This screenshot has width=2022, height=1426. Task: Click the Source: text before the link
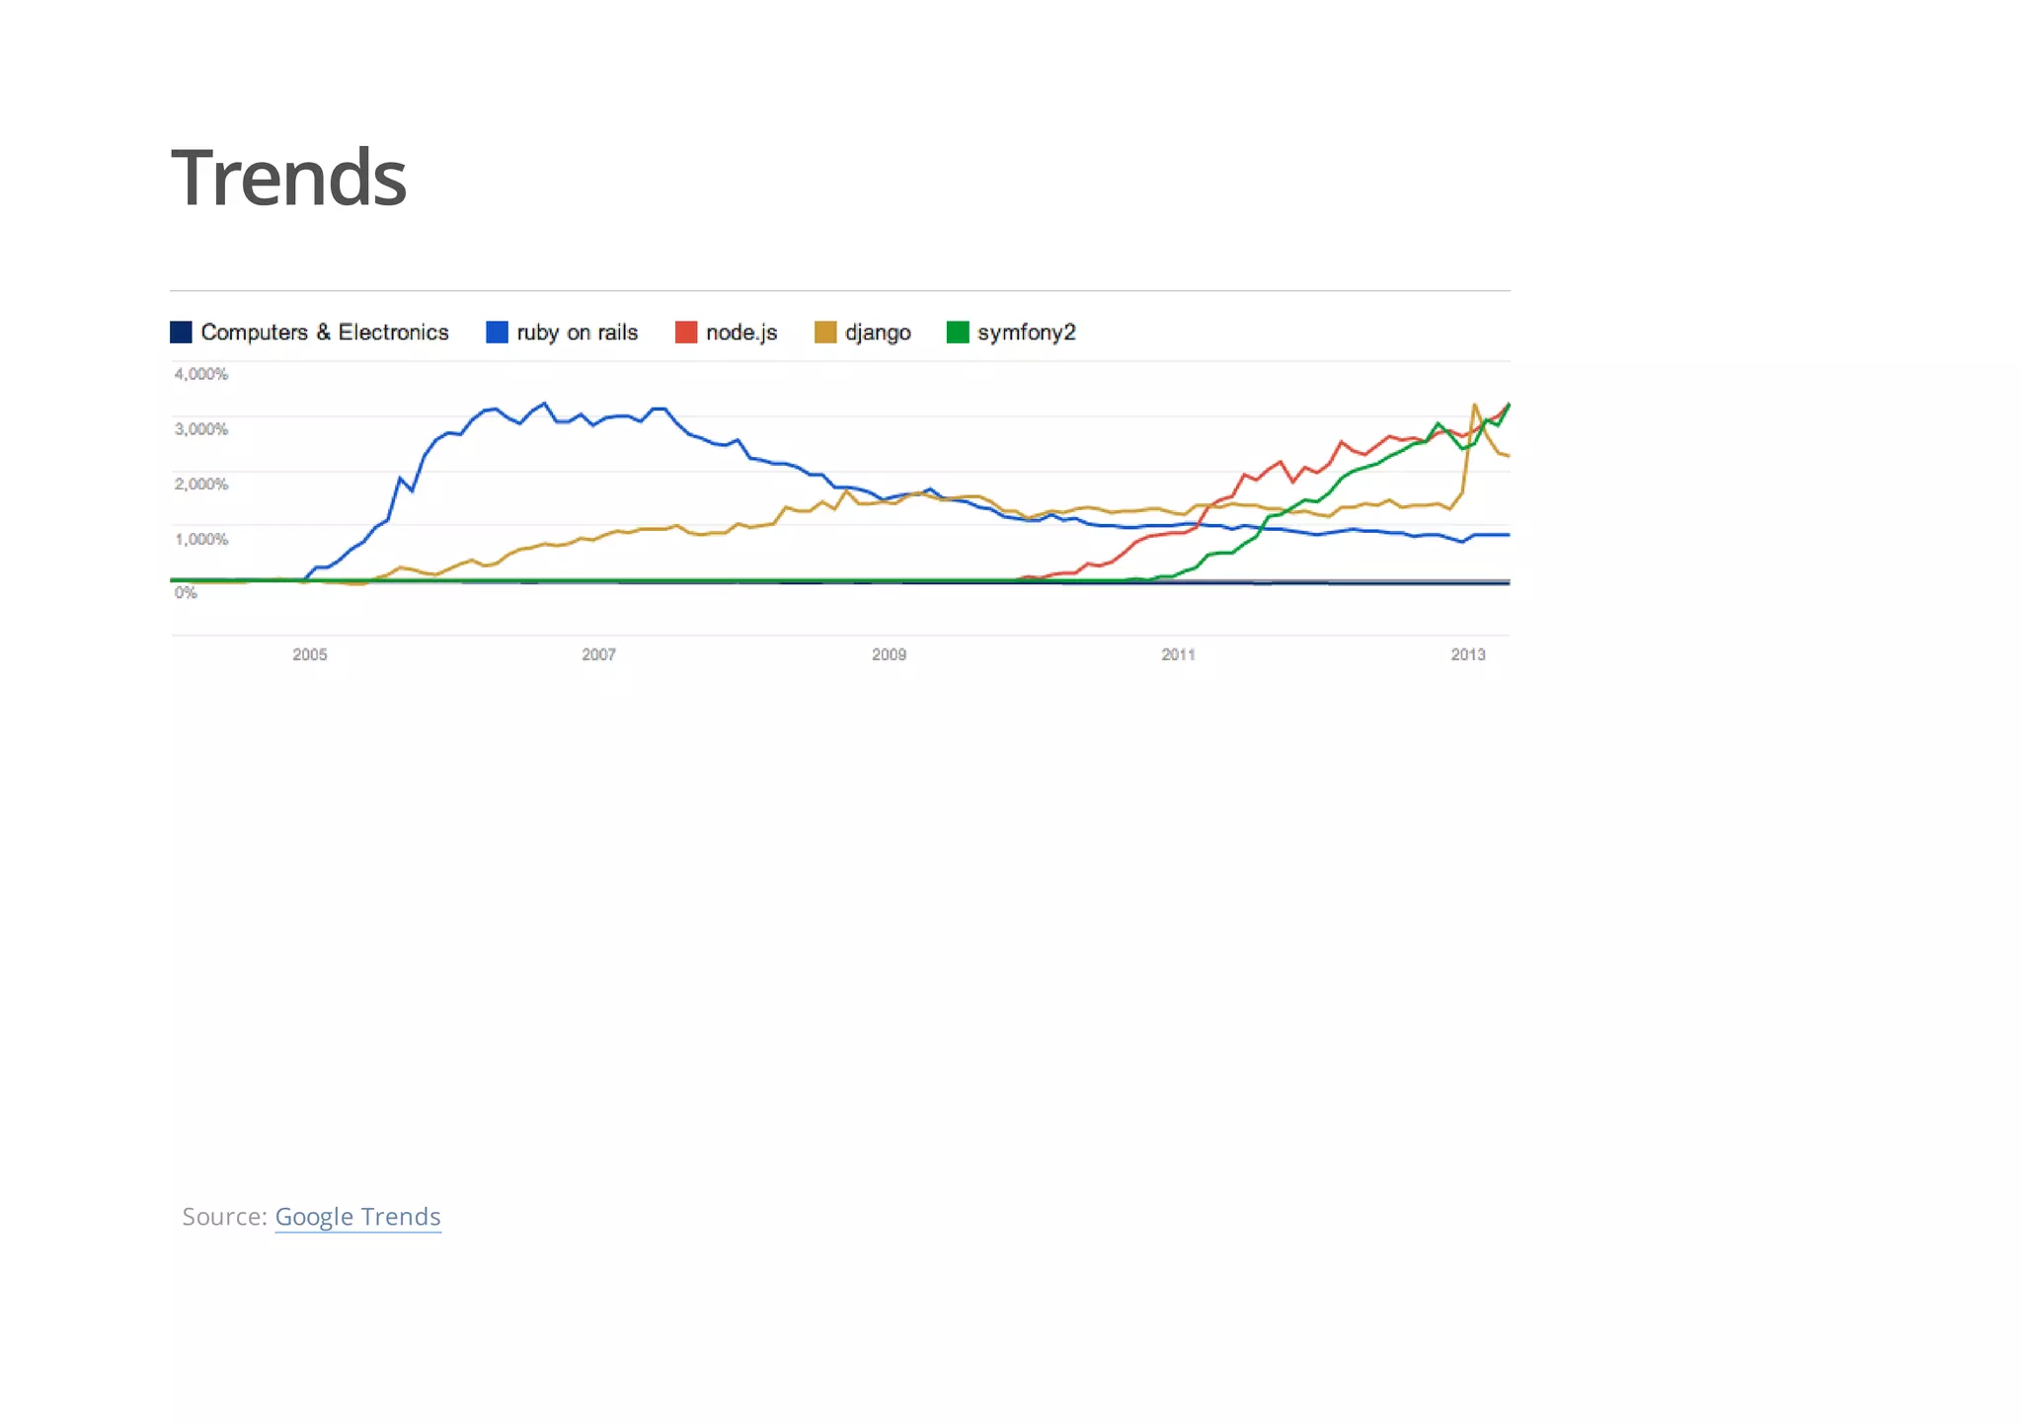coord(224,1216)
